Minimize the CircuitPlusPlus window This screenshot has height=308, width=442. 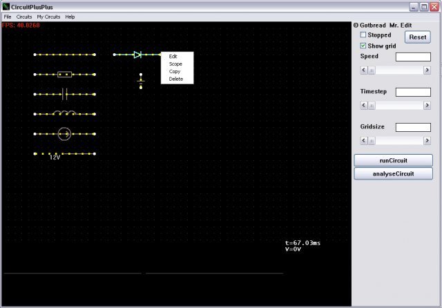(x=414, y=7)
